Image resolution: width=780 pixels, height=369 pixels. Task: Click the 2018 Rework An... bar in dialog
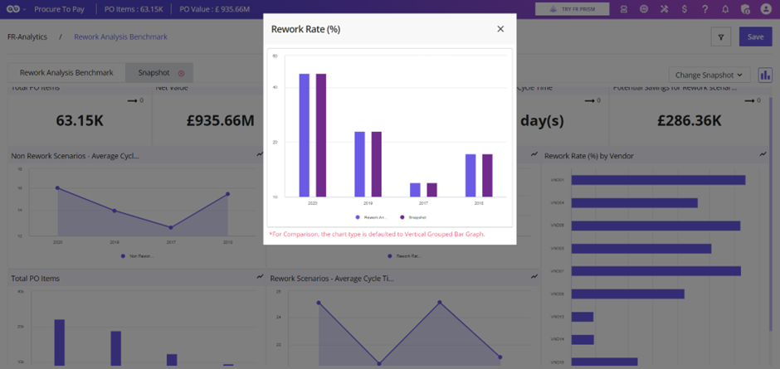[470, 176]
